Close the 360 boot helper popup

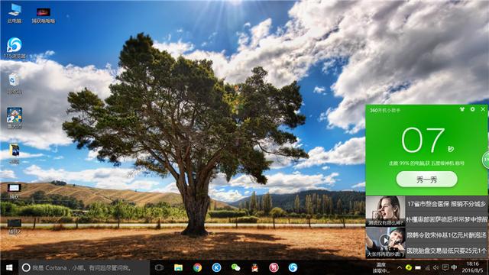tap(483, 109)
